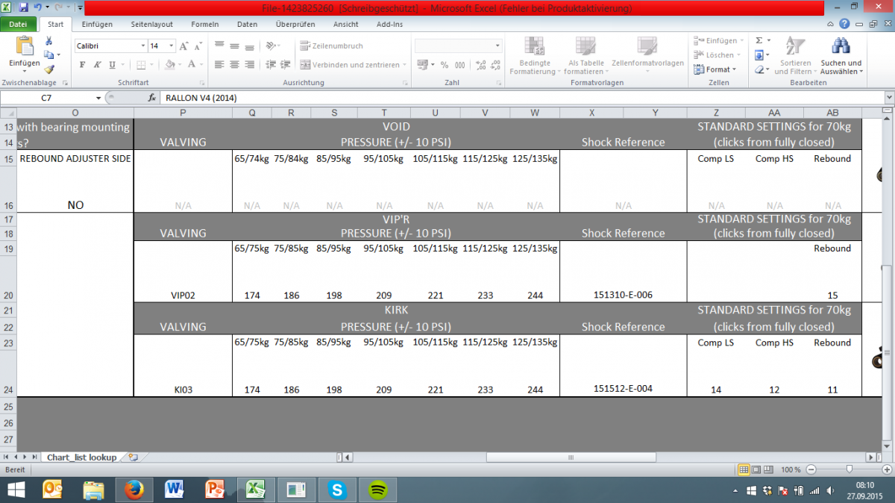The width and height of the screenshot is (895, 503).
Task: Increase the font size with the larger A
Action: click(183, 46)
